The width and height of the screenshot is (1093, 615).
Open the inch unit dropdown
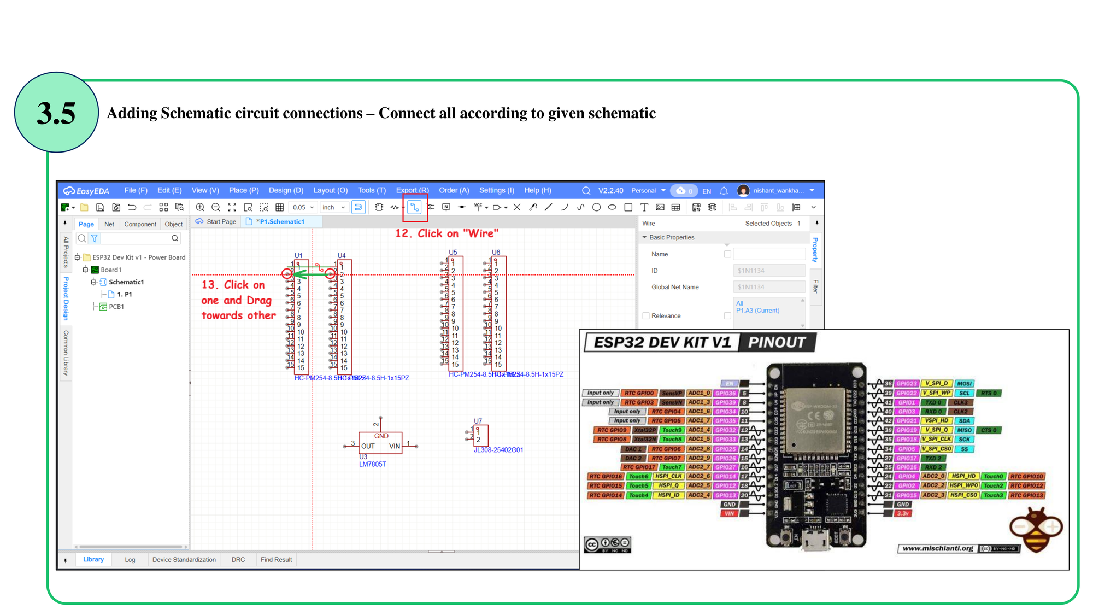click(x=333, y=207)
